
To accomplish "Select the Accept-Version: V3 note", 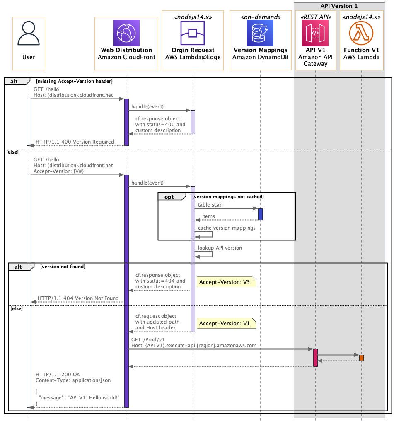I will 226,282.
